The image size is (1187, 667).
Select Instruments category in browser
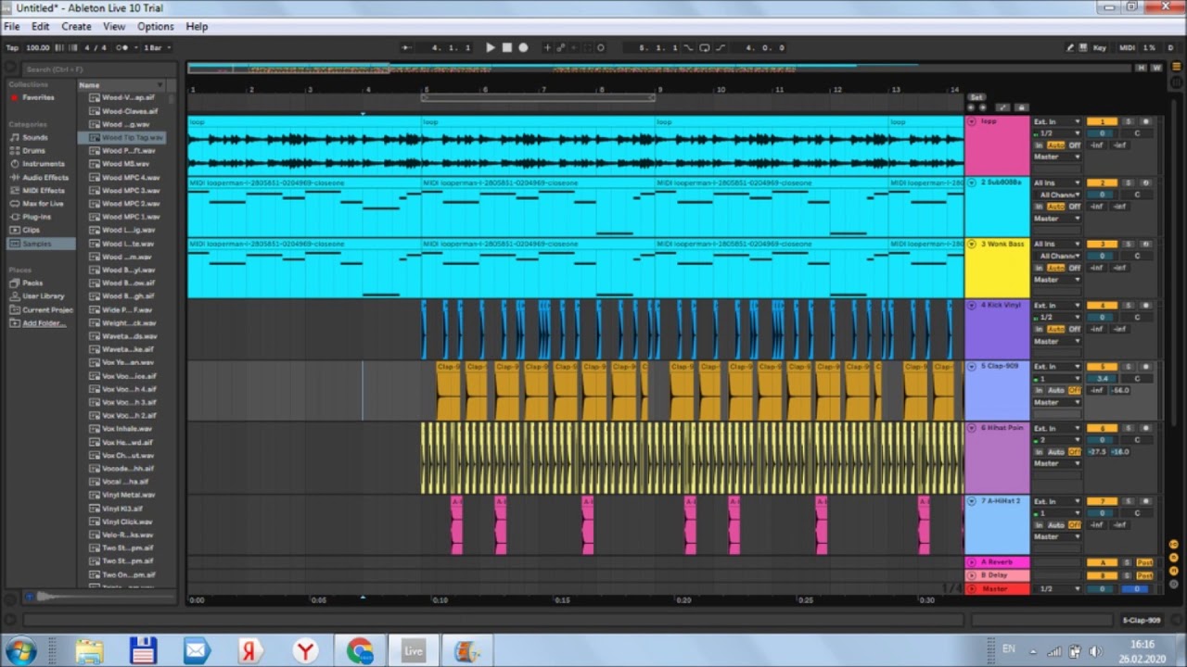(44, 164)
